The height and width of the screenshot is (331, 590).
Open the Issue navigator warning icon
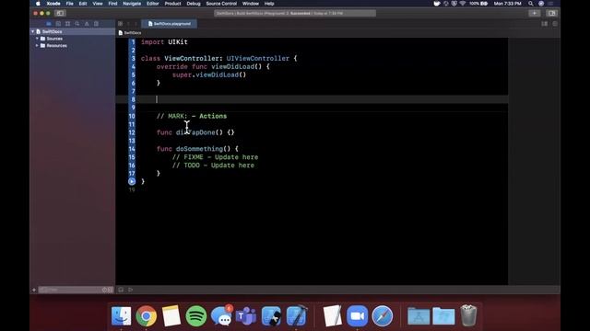[87, 24]
